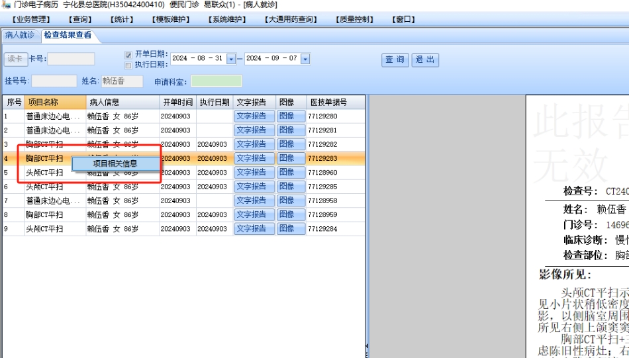Screen dimensions: 629x358
Task: Click the 读卡 button
Action: (x=16, y=59)
